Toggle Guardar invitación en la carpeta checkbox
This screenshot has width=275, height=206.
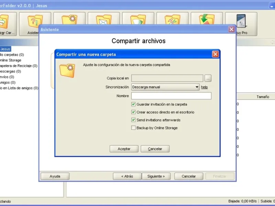[133, 104]
